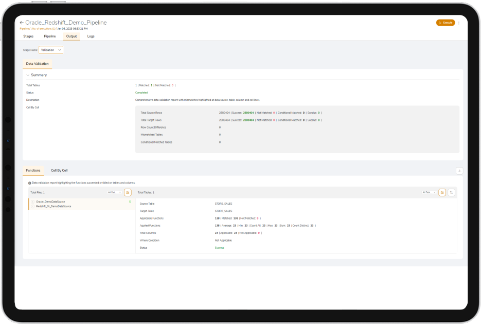Viewport: 482px width, 329px height.
Task: Open the Pipeline tab
Action: (x=50, y=36)
